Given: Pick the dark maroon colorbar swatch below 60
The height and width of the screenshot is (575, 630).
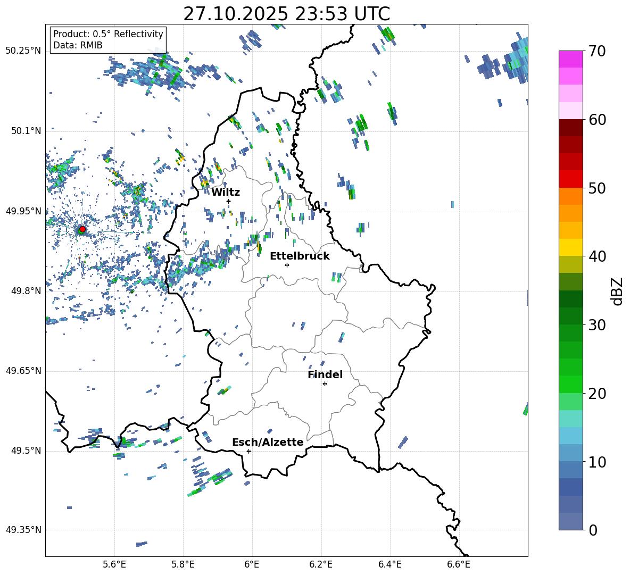Looking at the screenshot, I should [571, 128].
